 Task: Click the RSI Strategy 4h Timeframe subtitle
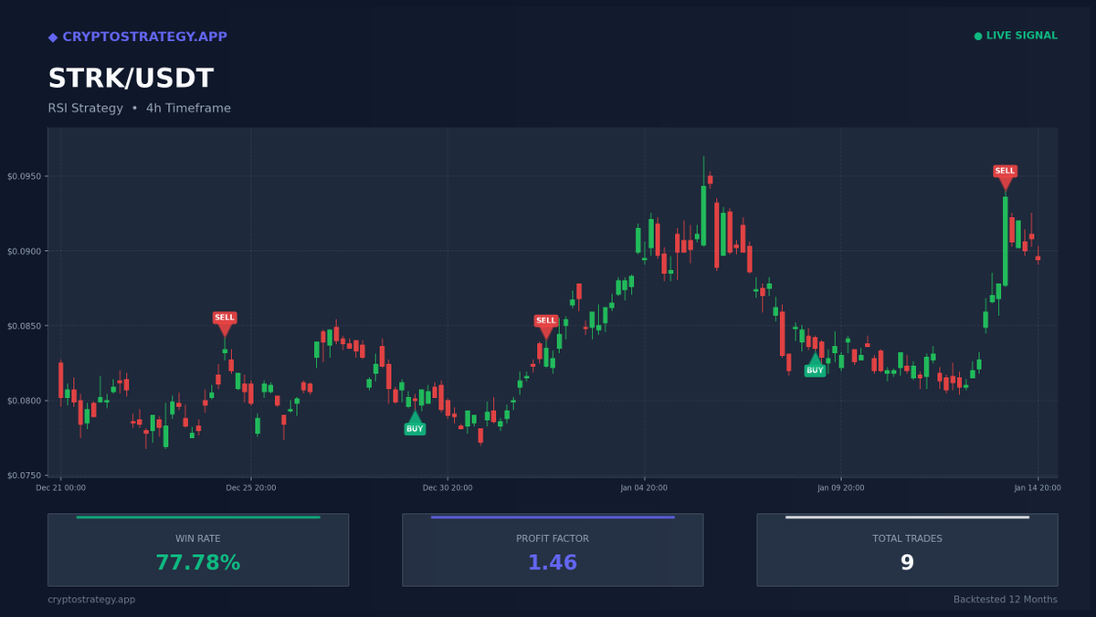[139, 109]
